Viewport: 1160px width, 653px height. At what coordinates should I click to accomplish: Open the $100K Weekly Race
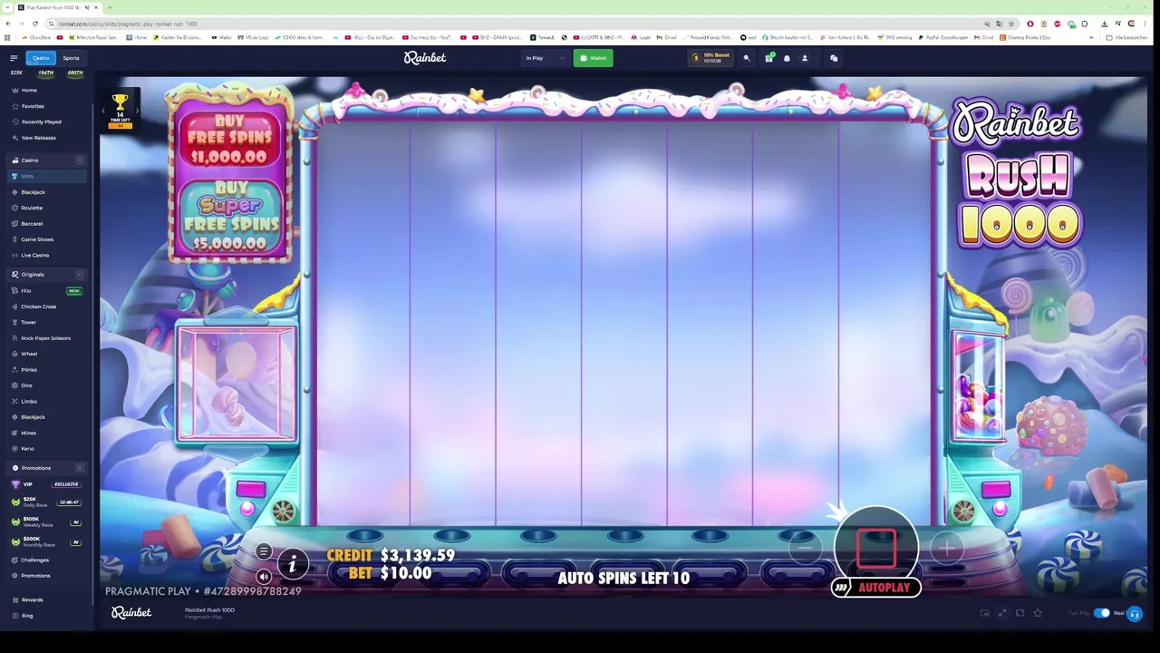pyautogui.click(x=47, y=521)
